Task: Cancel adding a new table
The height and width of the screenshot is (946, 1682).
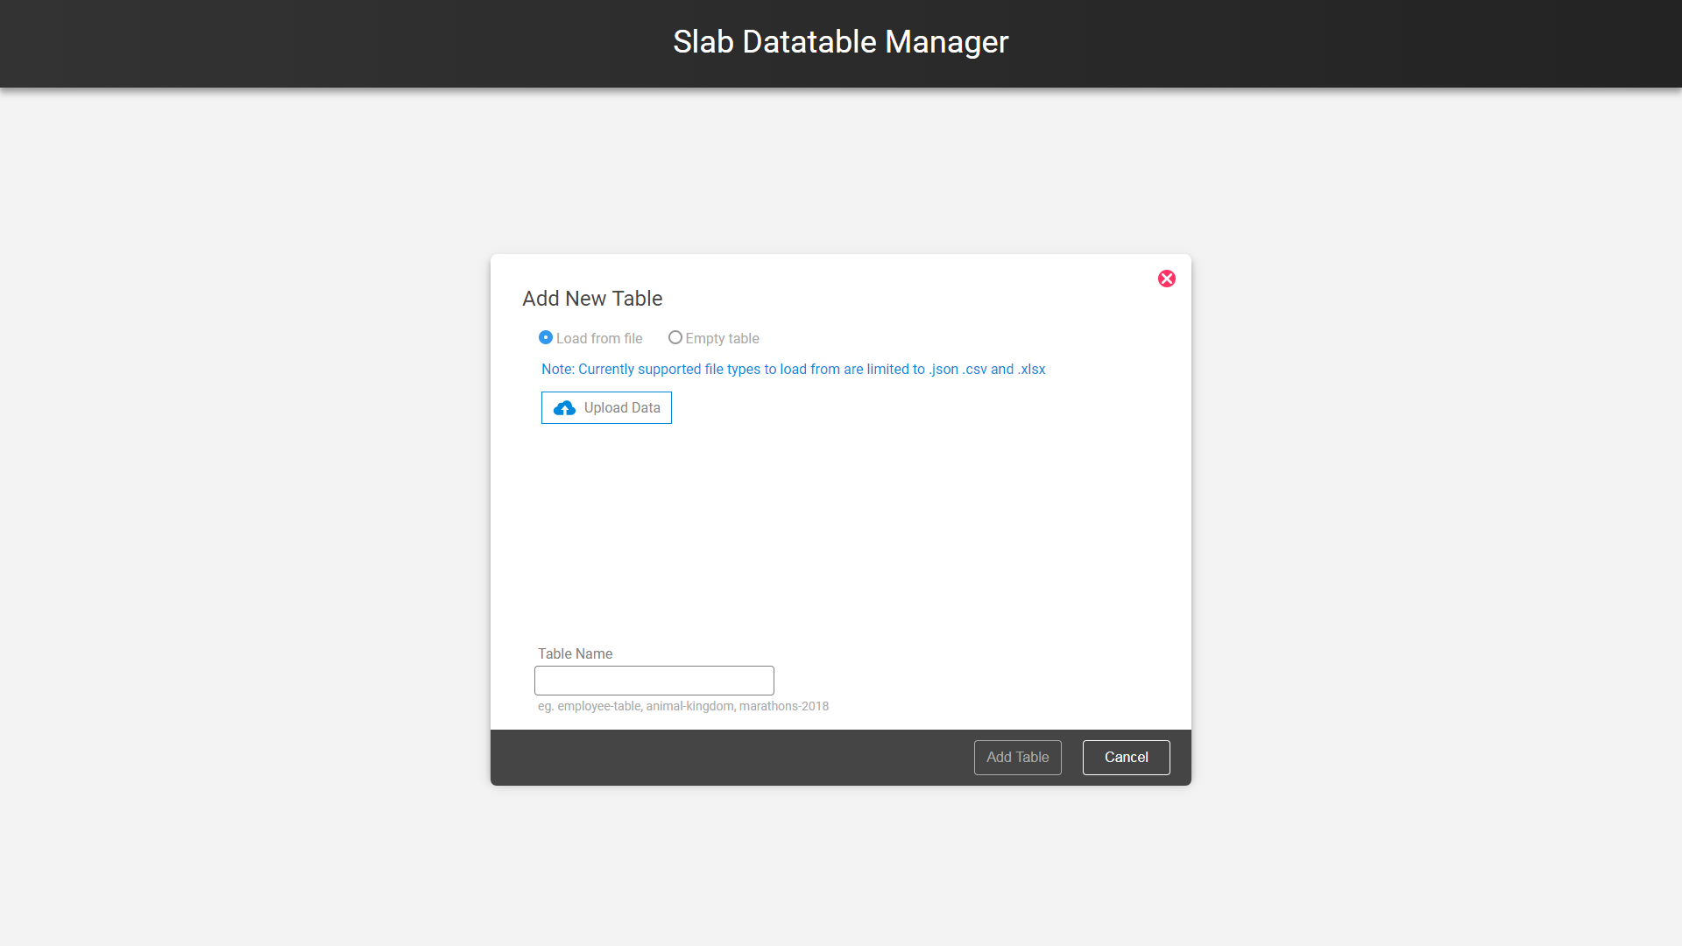Action: click(x=1127, y=758)
